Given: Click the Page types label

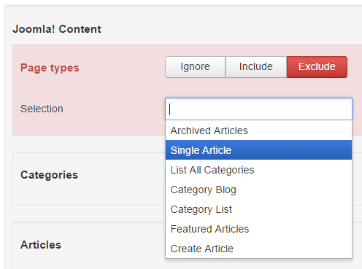Looking at the screenshot, I should click(x=50, y=68).
